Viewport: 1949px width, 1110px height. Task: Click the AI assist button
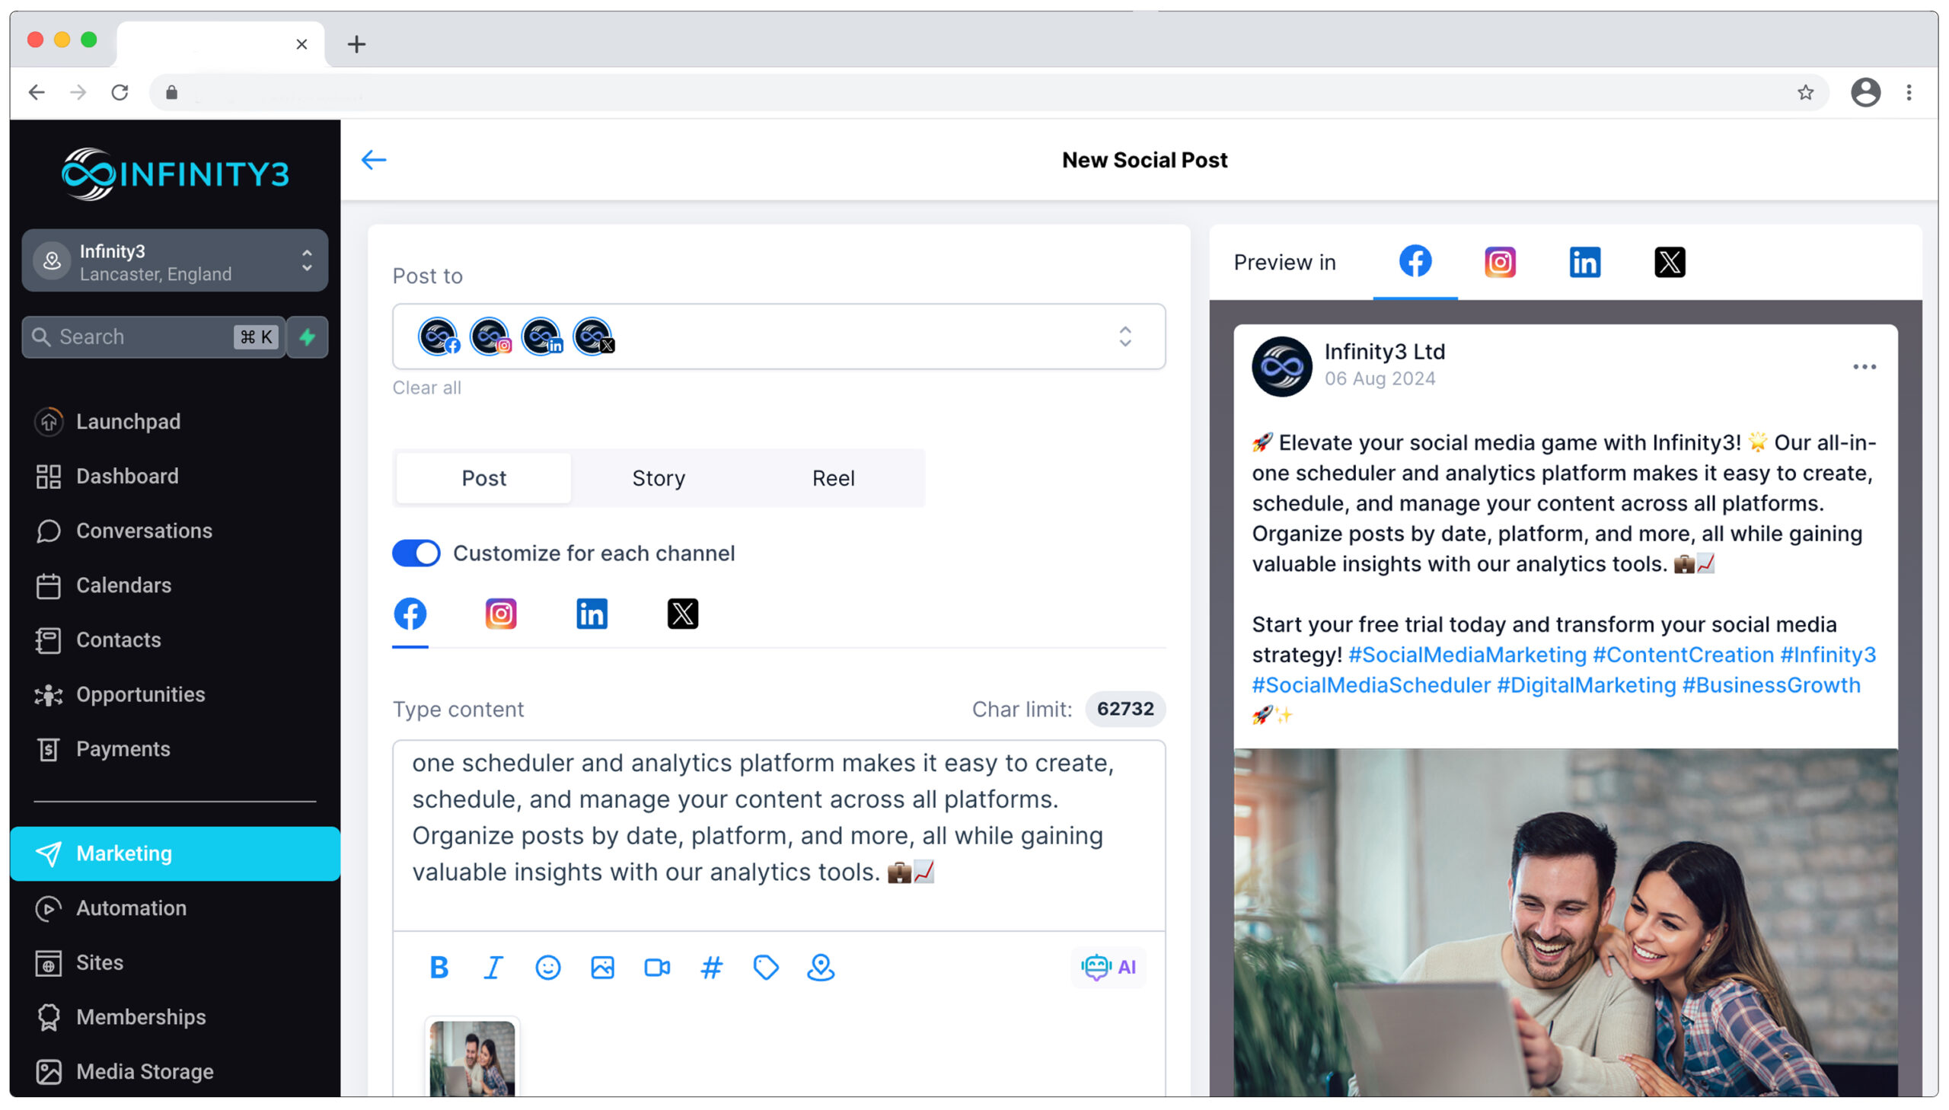coord(1108,967)
